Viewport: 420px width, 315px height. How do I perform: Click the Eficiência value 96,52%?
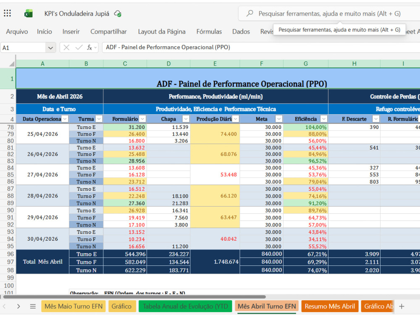(x=306, y=161)
